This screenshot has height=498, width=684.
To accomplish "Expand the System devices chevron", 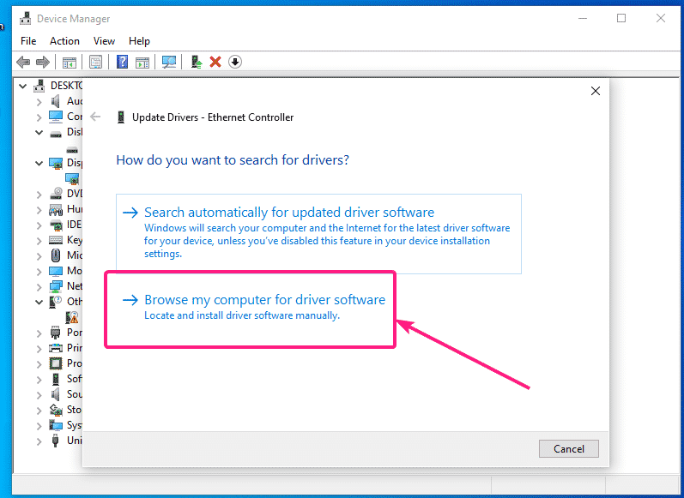I will click(39, 426).
